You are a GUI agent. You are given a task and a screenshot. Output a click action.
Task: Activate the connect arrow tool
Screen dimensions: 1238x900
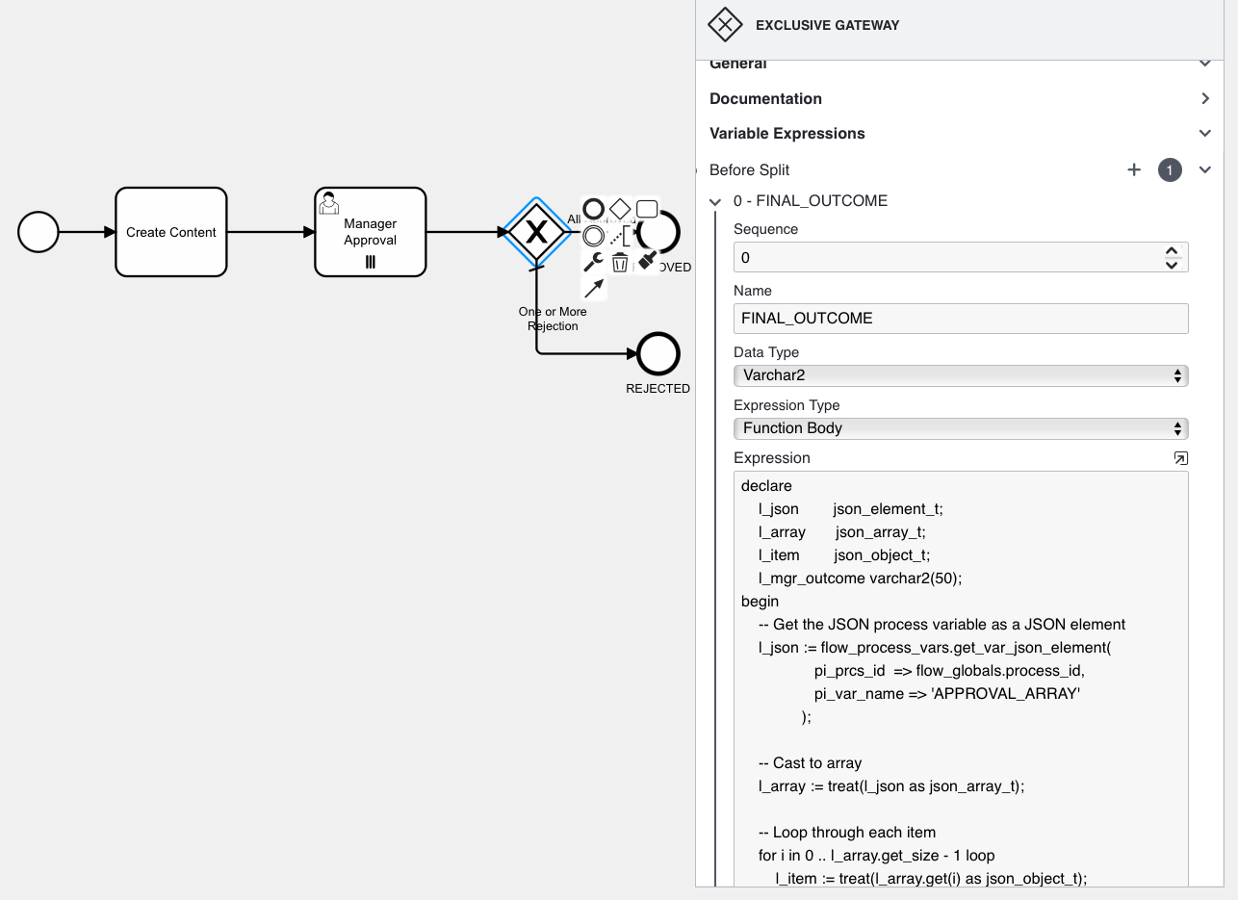(x=594, y=288)
